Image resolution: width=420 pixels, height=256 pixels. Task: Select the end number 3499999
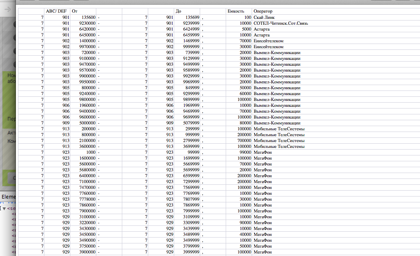pos(191,241)
